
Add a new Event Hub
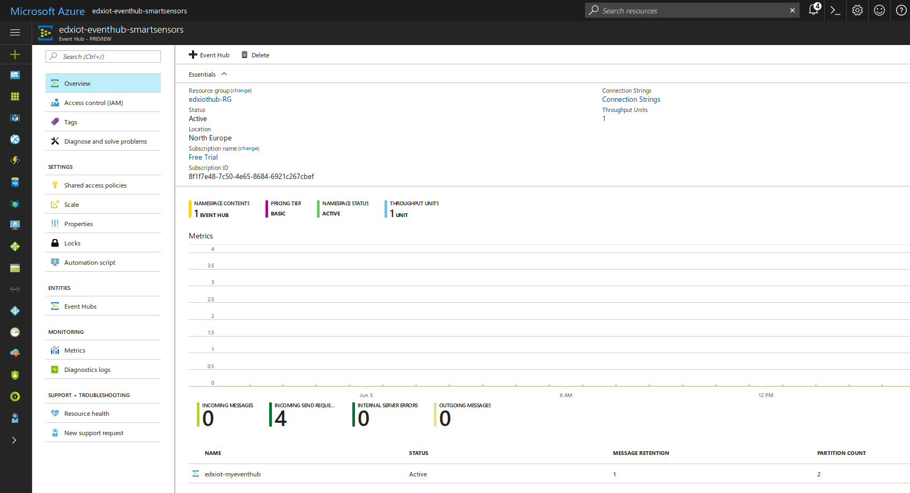pos(209,55)
